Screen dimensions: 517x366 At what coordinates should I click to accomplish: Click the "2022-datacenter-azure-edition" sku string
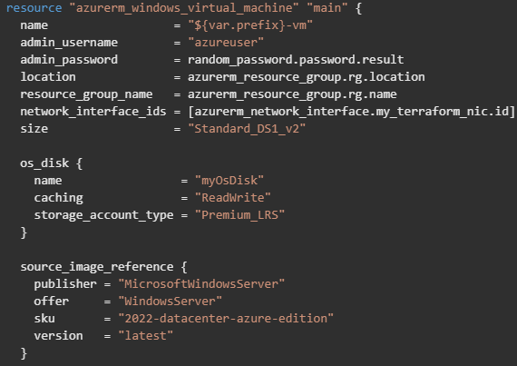click(x=226, y=319)
